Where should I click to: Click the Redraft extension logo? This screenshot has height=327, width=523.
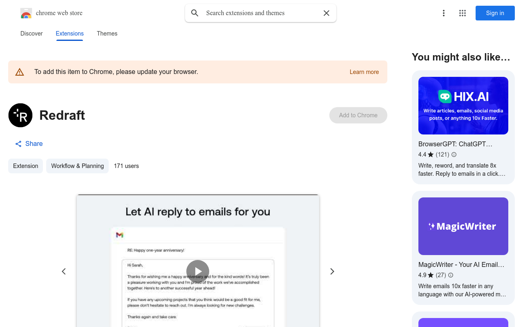pyautogui.click(x=20, y=115)
